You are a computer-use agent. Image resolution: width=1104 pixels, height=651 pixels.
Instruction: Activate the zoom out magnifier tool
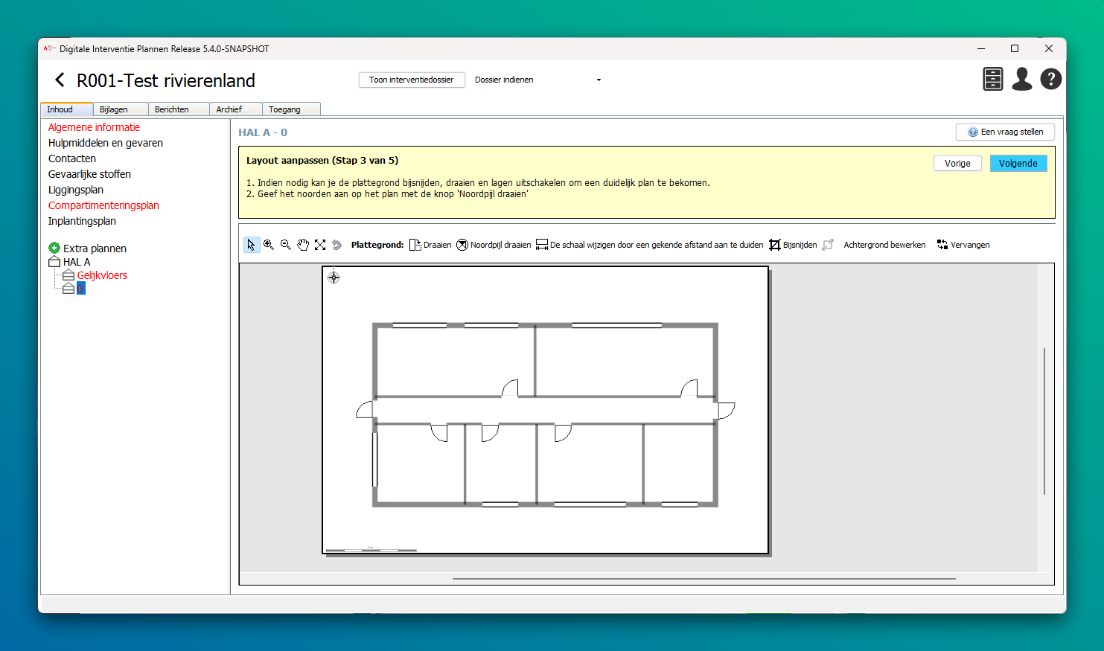[286, 245]
